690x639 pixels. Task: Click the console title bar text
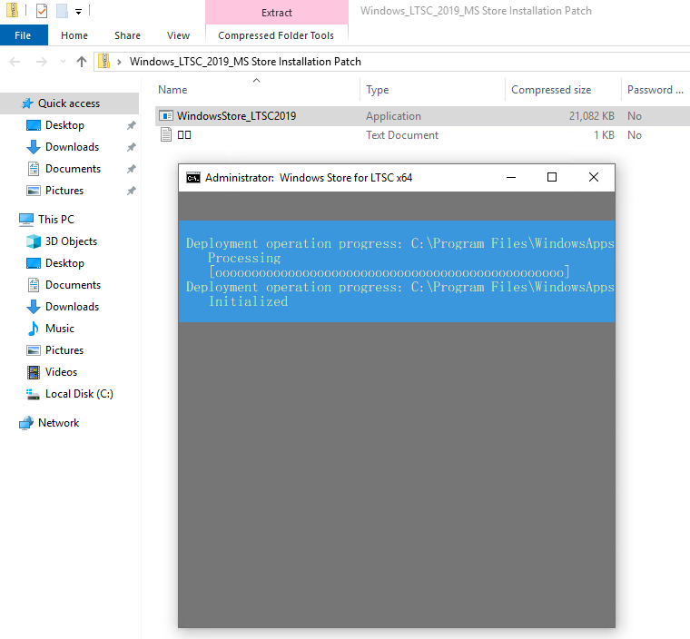(x=309, y=178)
